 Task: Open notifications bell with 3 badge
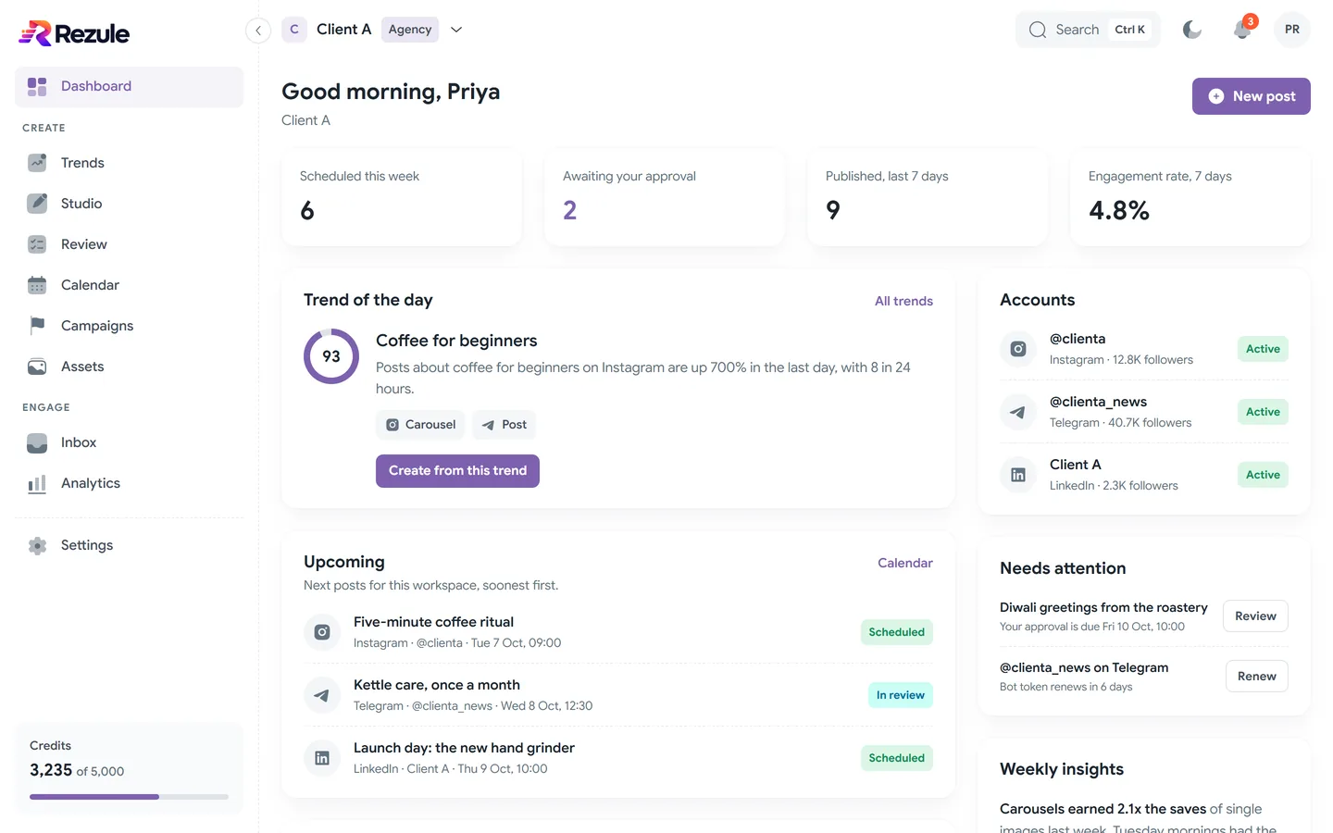pyautogui.click(x=1242, y=30)
